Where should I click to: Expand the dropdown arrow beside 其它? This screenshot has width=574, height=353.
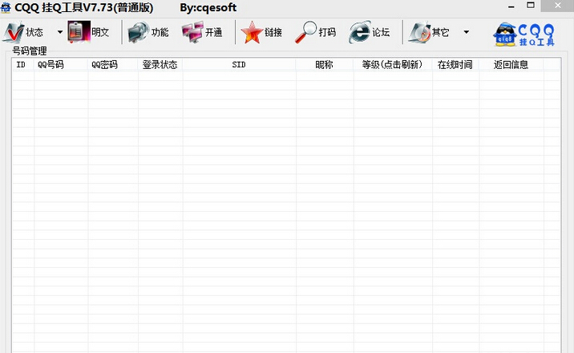[x=467, y=32]
